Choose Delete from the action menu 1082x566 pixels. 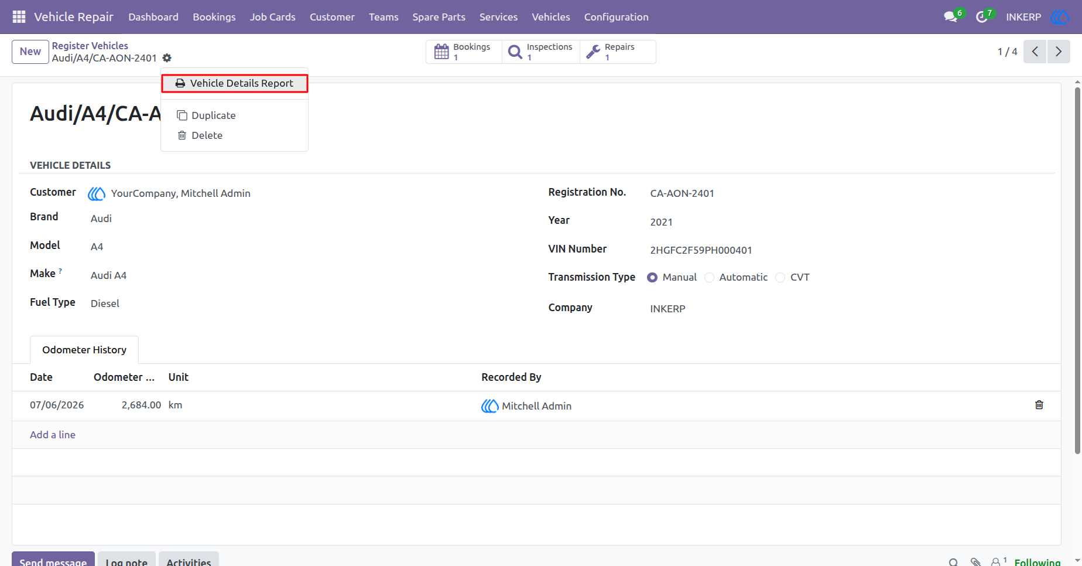click(235, 135)
